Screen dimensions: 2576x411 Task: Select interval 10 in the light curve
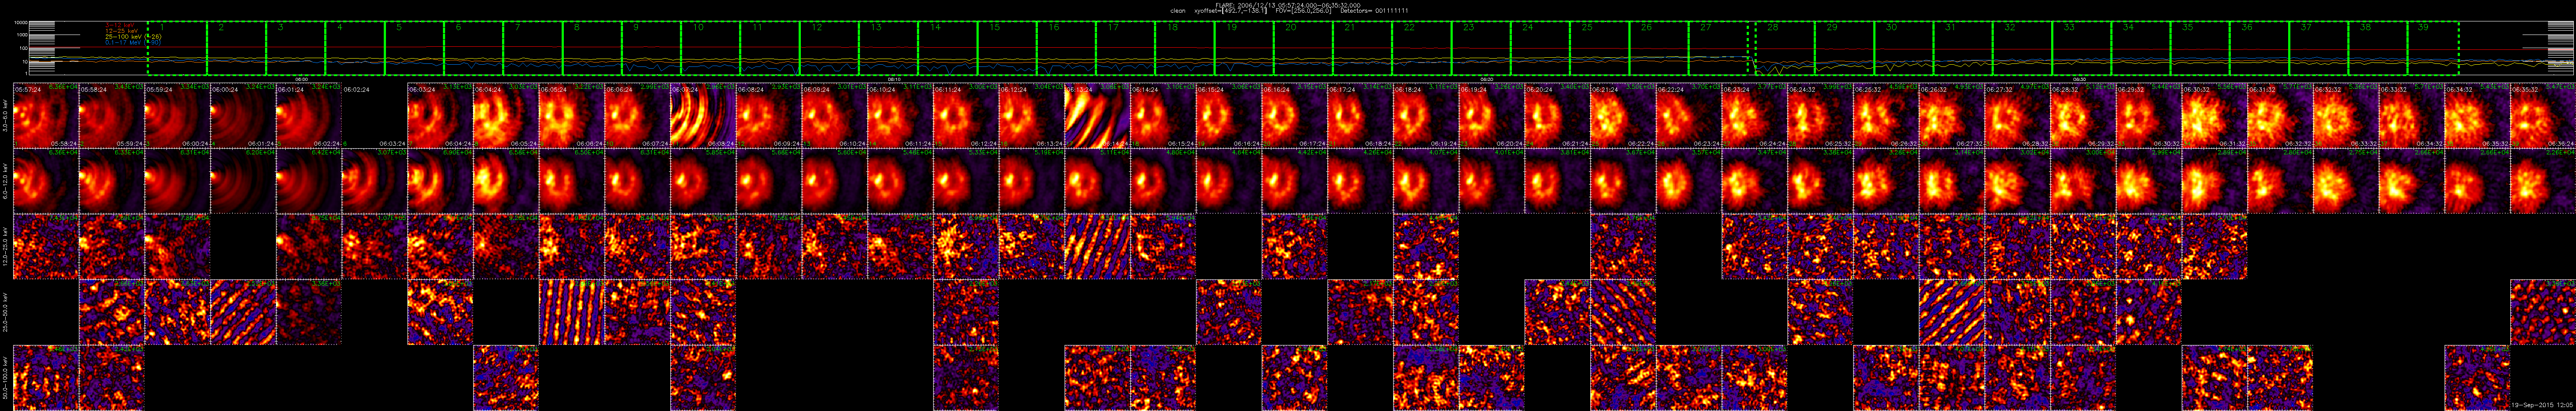click(x=711, y=48)
